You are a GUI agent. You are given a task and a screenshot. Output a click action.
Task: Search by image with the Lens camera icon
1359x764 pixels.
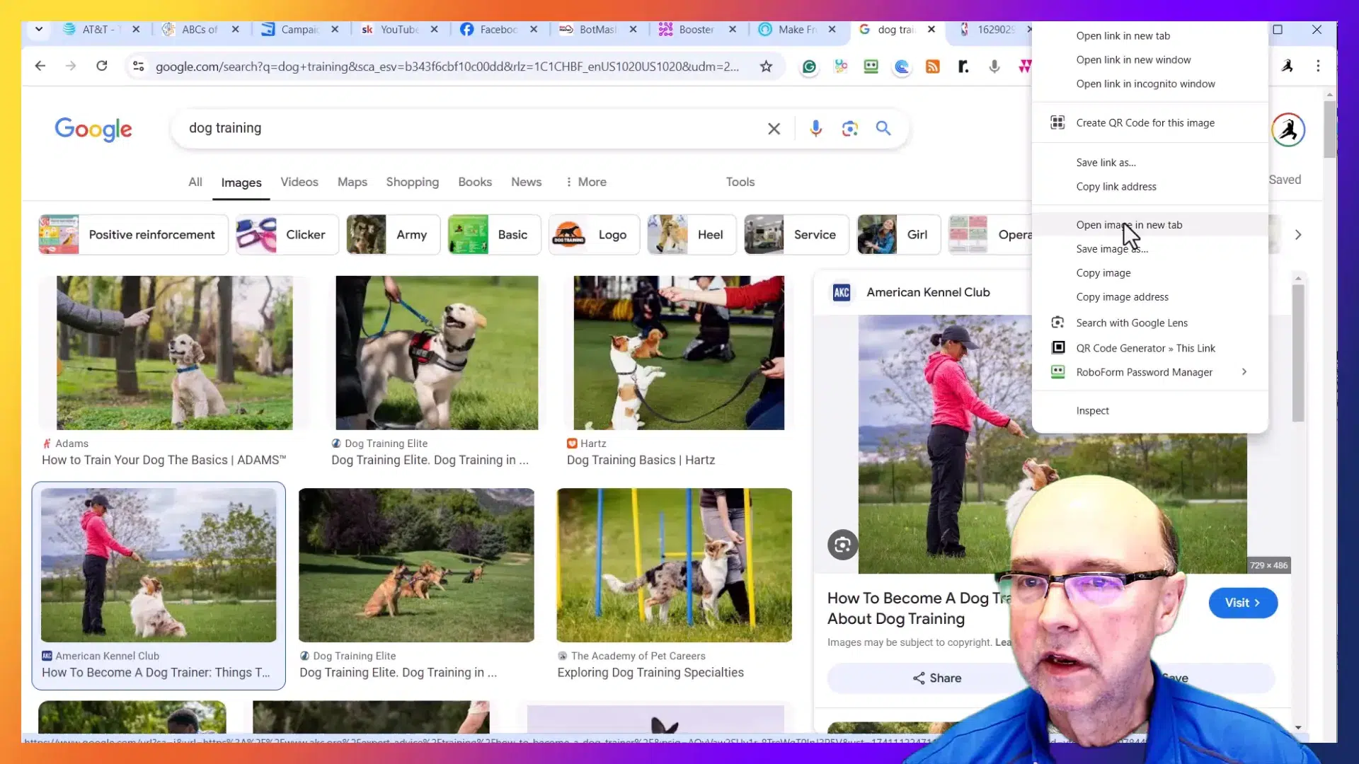[850, 128]
